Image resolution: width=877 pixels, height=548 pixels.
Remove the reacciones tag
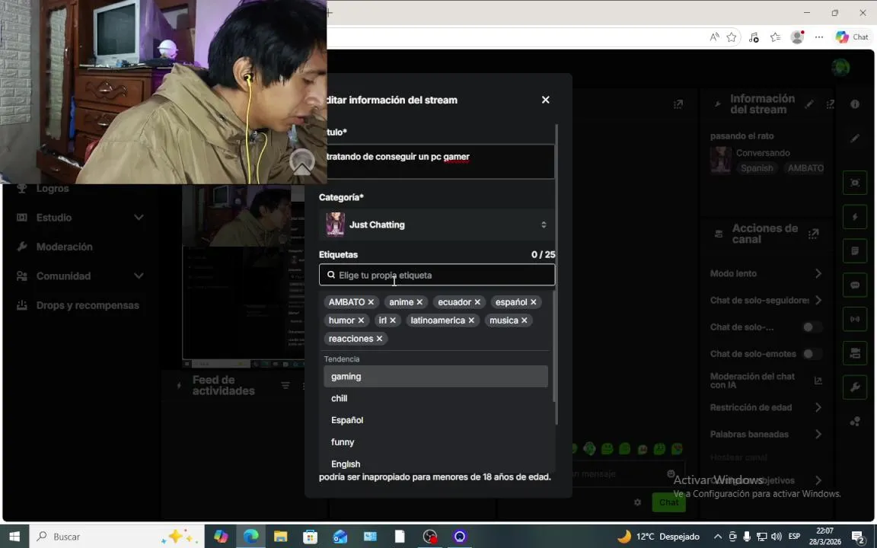pos(379,339)
